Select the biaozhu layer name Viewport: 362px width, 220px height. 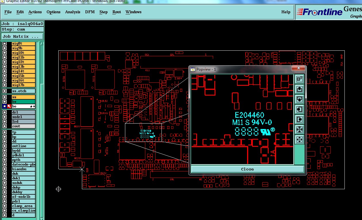[23, 169]
